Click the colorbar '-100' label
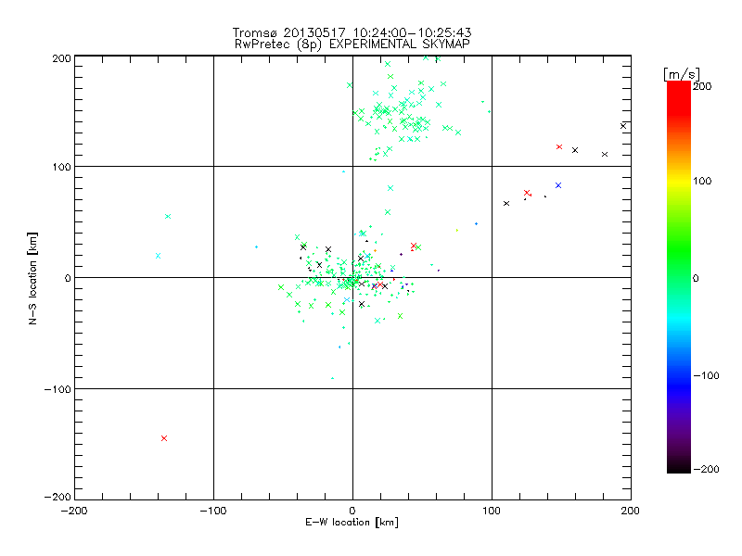The width and height of the screenshot is (742, 556). coord(707,375)
